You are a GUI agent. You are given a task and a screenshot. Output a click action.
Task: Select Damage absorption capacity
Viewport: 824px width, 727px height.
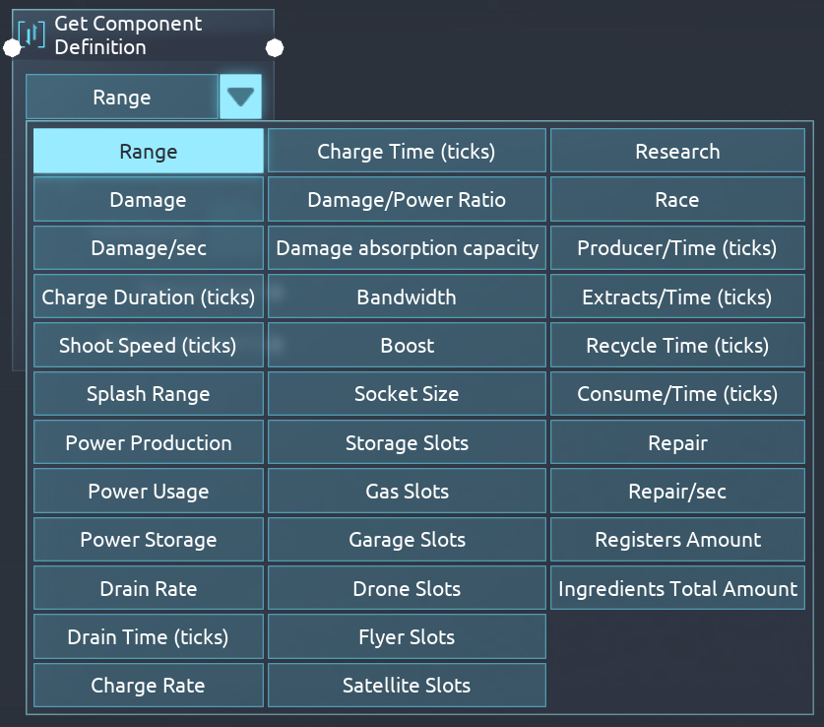(x=407, y=247)
